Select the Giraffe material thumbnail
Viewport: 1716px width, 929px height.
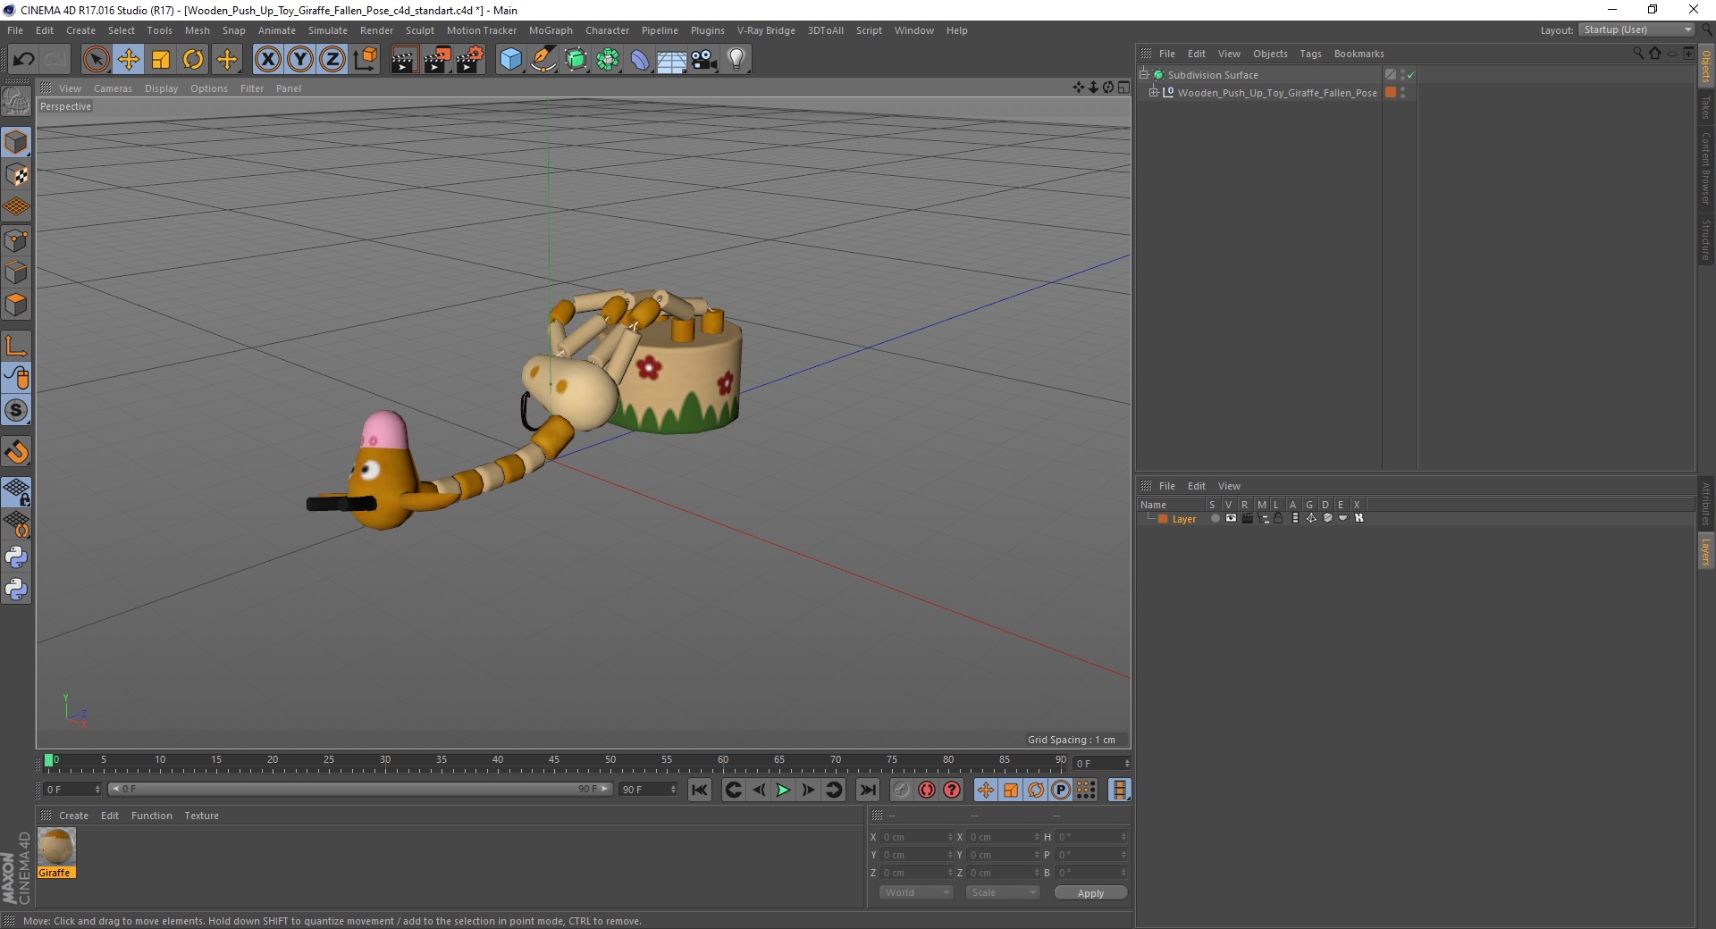(56, 847)
